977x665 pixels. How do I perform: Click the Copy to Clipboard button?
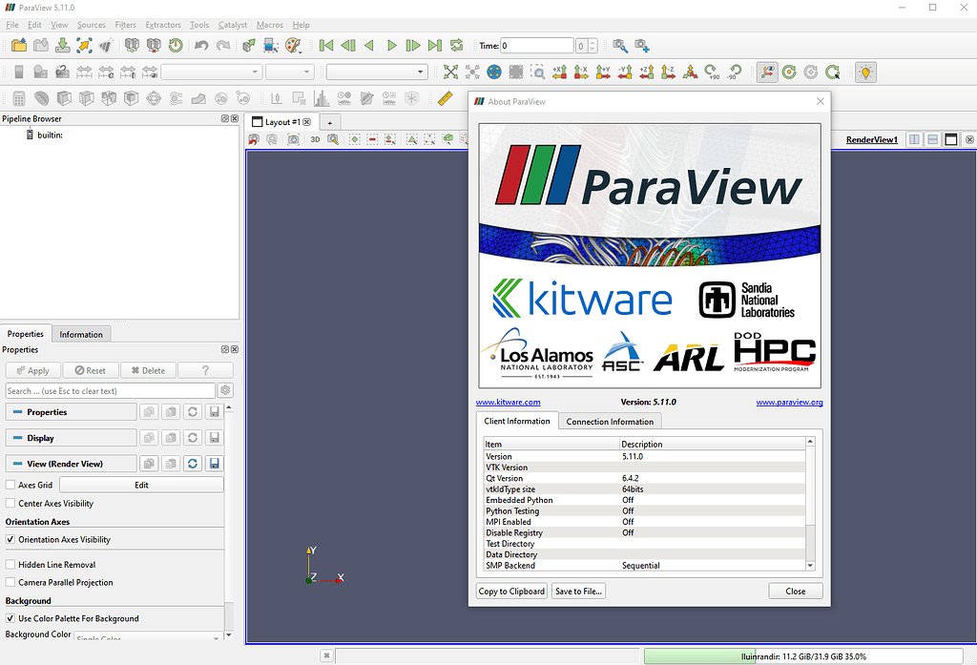click(511, 591)
